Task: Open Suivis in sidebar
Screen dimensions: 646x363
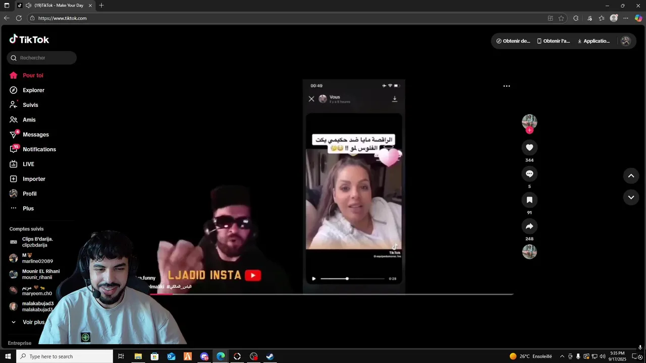Action: click(x=24, y=105)
